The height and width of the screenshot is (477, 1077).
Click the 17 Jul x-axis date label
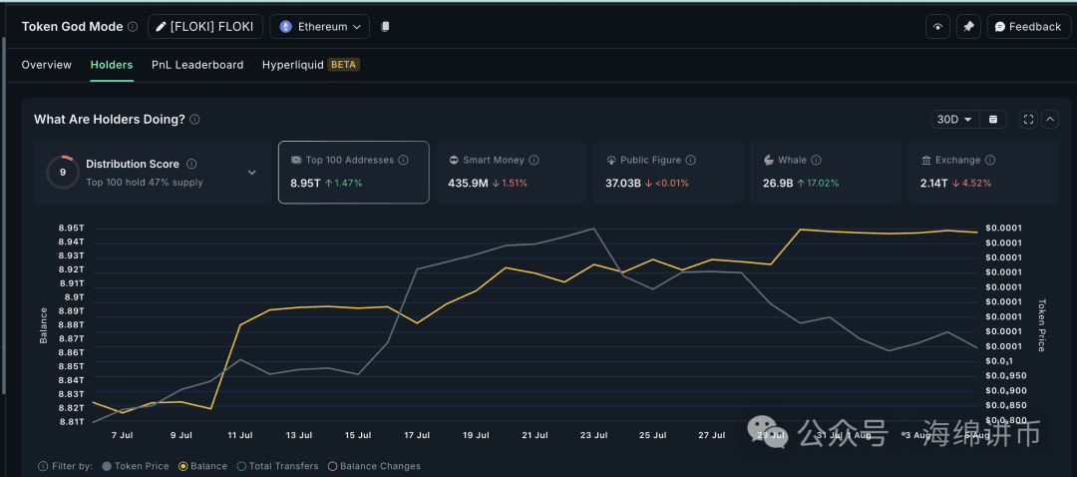pos(417,436)
